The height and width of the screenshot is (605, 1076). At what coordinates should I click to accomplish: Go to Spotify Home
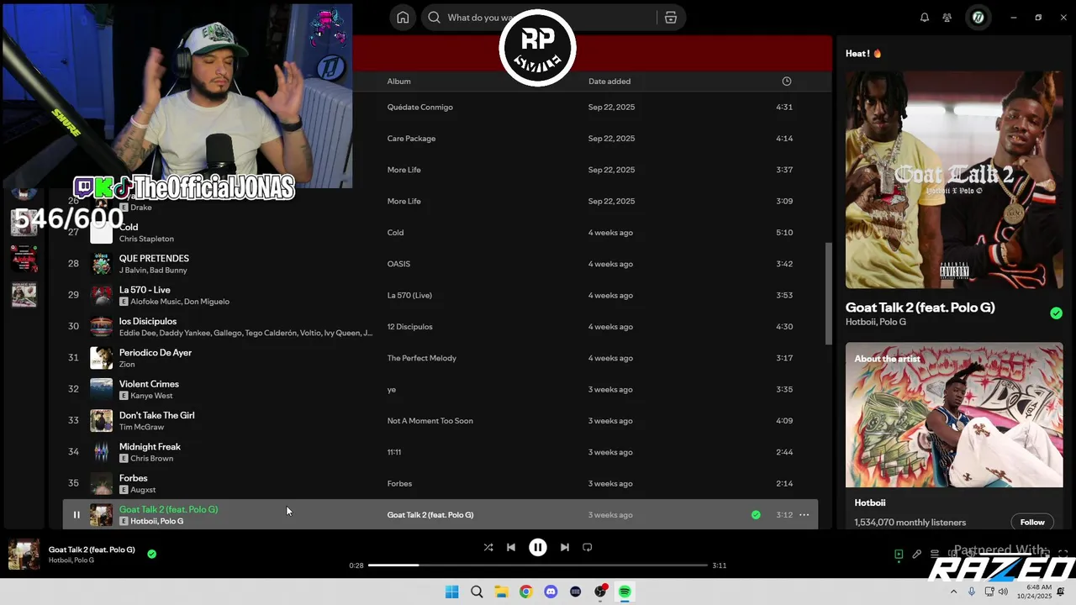coord(403,18)
